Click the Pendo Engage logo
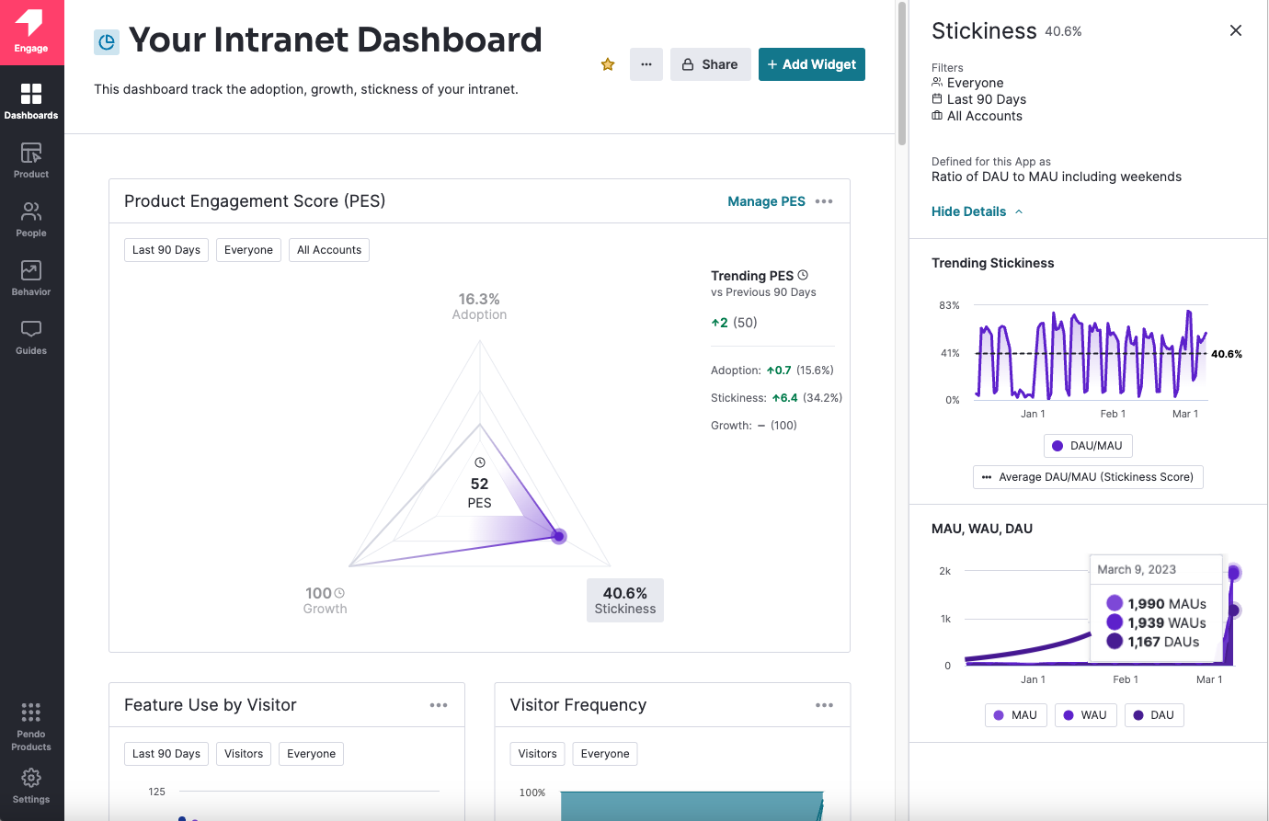 pos(31,32)
